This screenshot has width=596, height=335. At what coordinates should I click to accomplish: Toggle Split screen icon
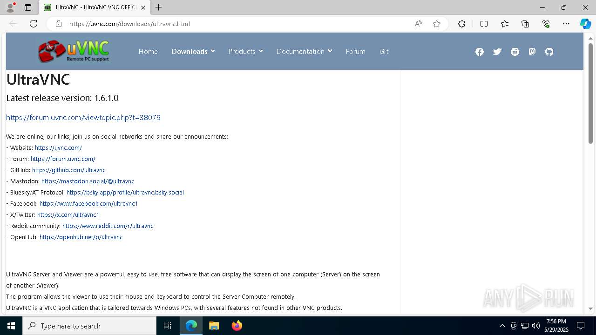click(484, 24)
